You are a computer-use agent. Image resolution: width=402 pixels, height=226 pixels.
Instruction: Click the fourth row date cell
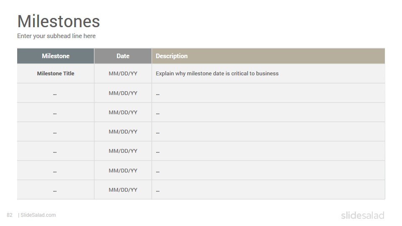coord(123,132)
